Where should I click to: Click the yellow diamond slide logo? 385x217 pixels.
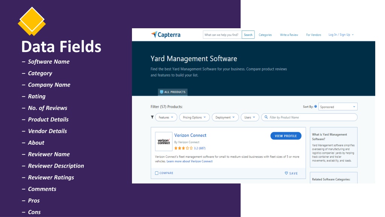[x=32, y=21]
